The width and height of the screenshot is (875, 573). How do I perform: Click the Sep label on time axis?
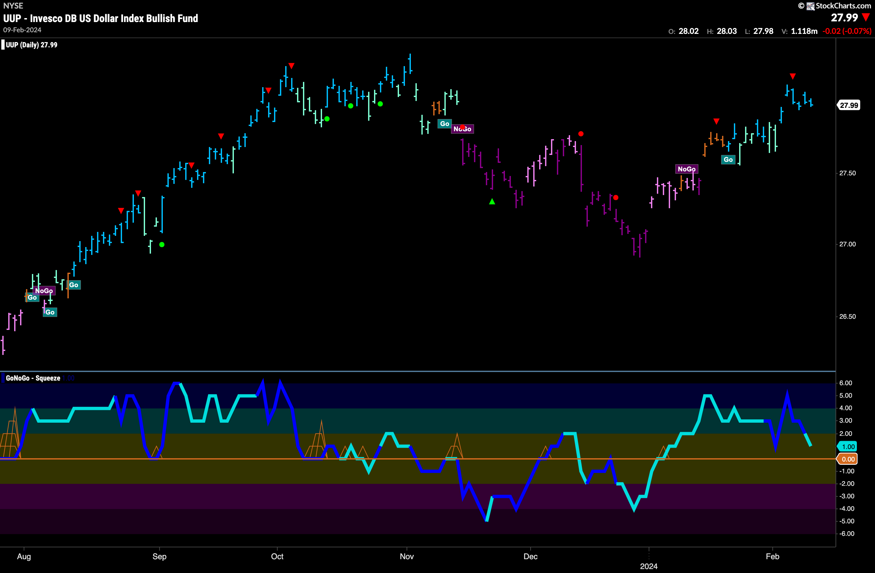(x=160, y=557)
